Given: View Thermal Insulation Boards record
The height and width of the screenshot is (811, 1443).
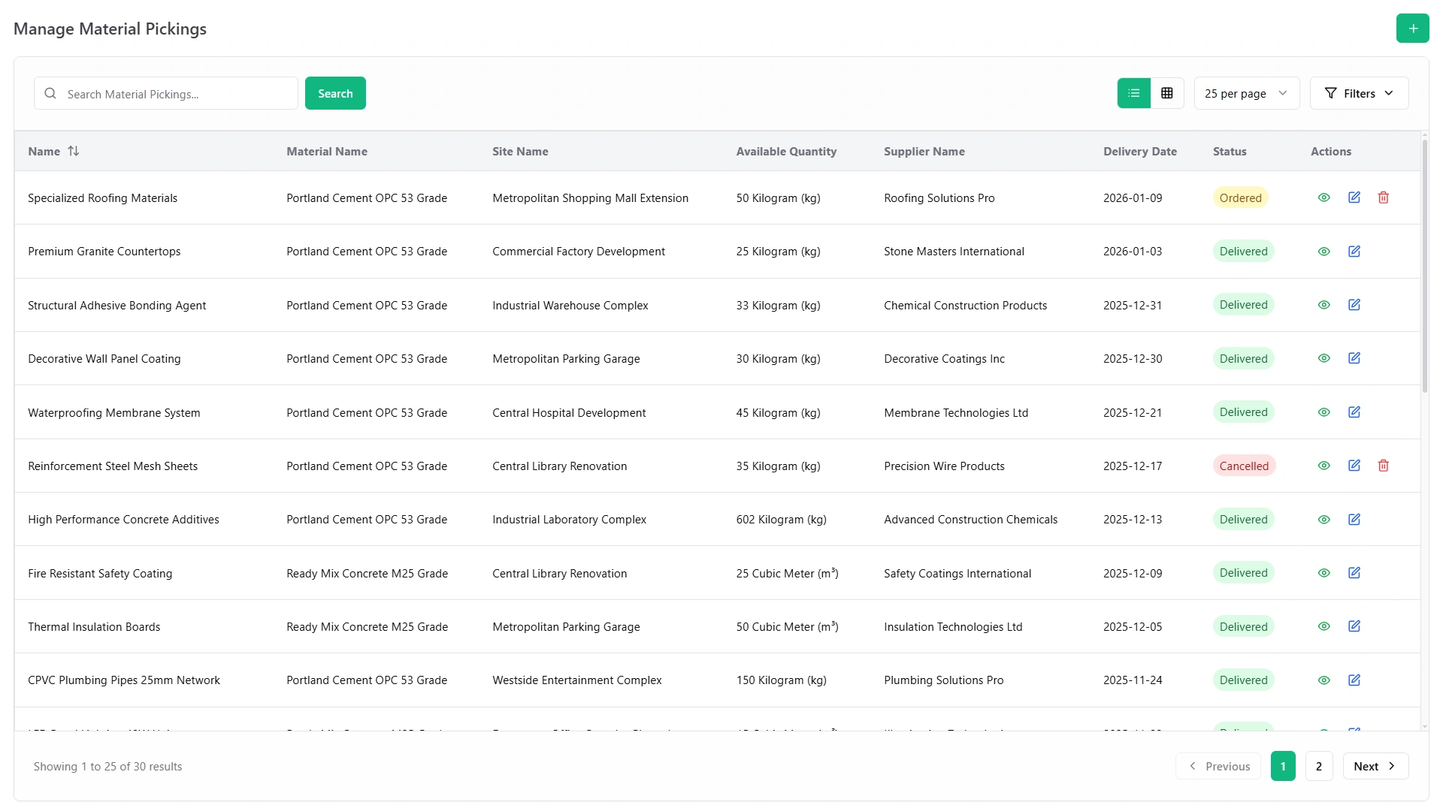Looking at the screenshot, I should pos(1324,626).
